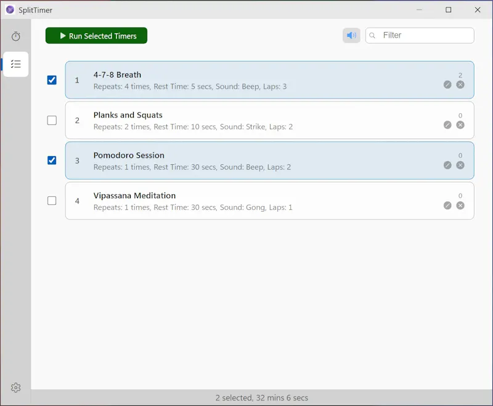Maximize the SplitTimer window
The height and width of the screenshot is (406, 493).
pos(449,10)
